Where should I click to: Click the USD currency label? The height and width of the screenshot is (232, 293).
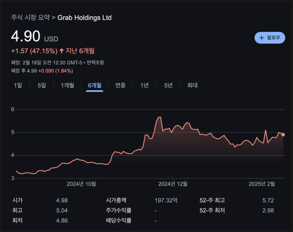point(51,39)
